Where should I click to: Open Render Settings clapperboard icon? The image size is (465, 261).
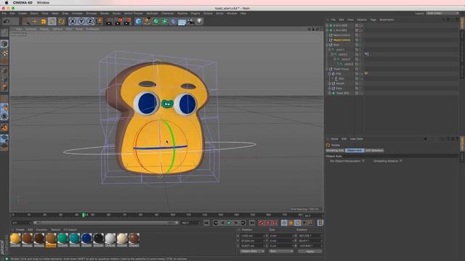coord(128,21)
